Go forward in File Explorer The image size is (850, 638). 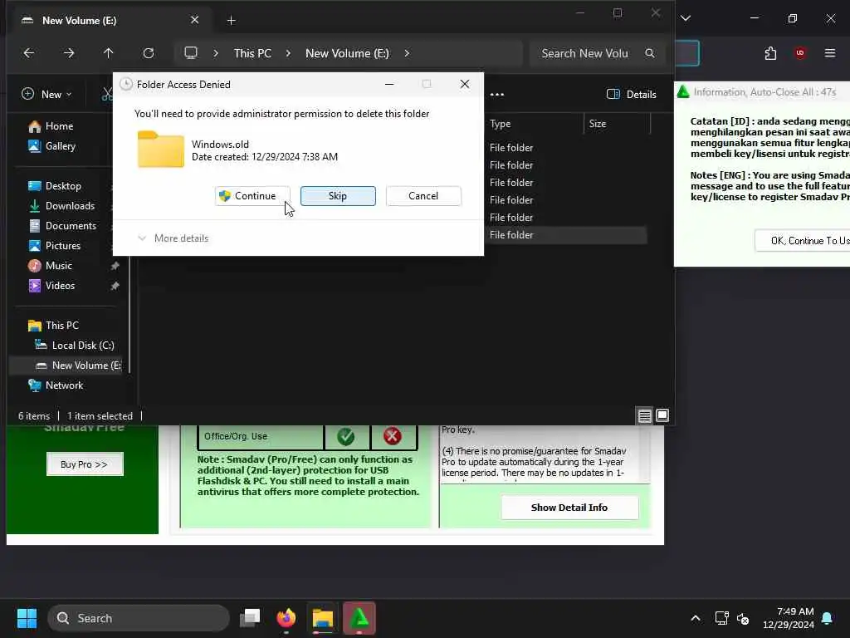click(69, 53)
